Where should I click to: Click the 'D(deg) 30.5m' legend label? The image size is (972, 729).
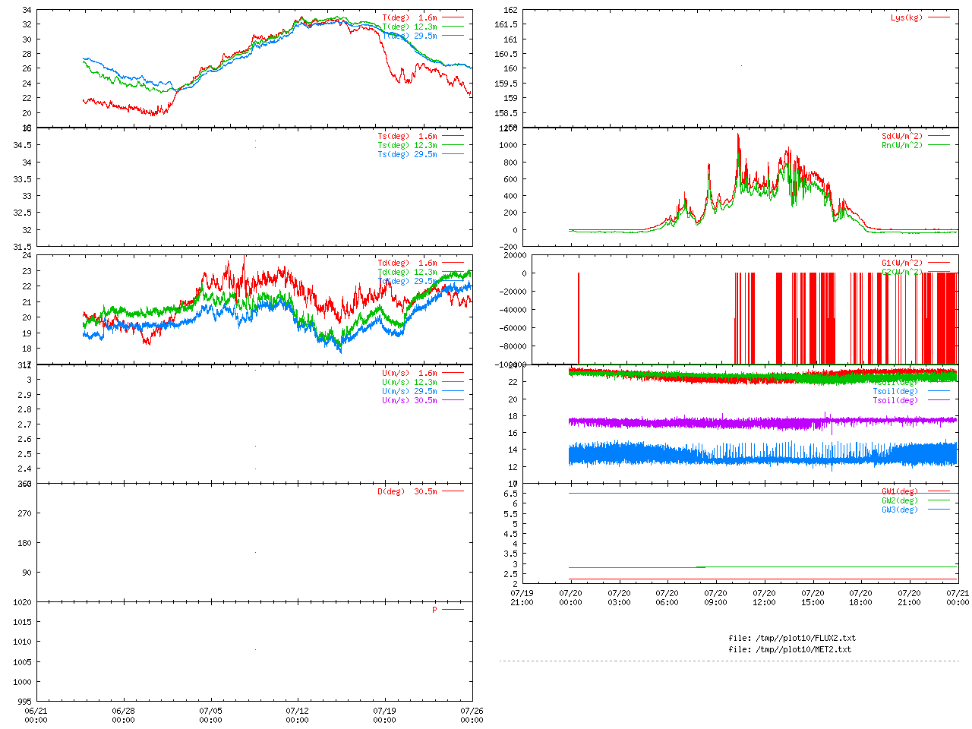[x=407, y=491]
